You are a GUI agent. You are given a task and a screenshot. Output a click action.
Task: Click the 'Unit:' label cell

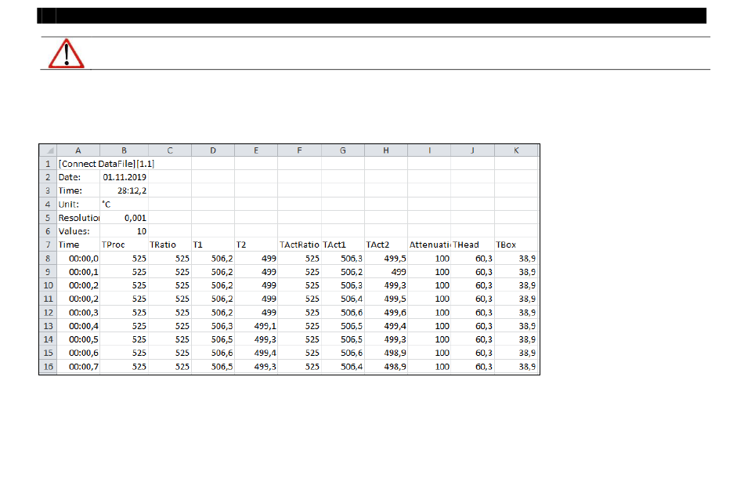(x=78, y=205)
